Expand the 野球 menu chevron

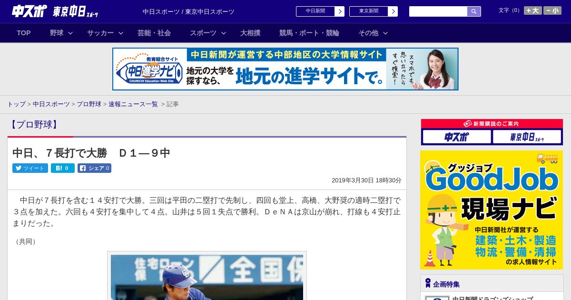tap(70, 33)
